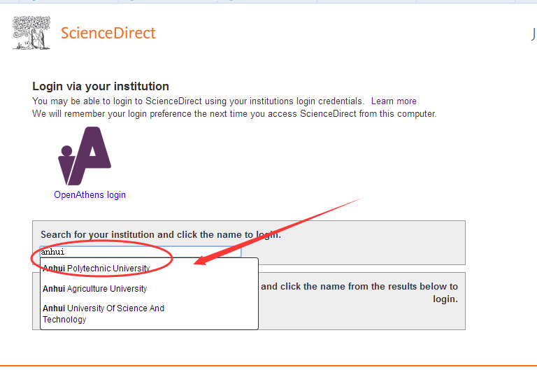Click the text about remembering login preference
Viewport: 537px width, 370px height.
point(234,113)
